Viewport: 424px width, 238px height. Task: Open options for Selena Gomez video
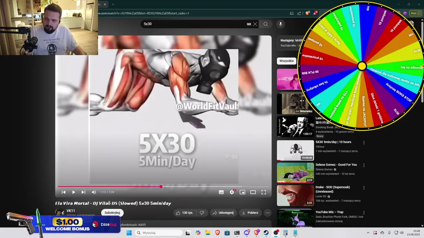click(364, 165)
